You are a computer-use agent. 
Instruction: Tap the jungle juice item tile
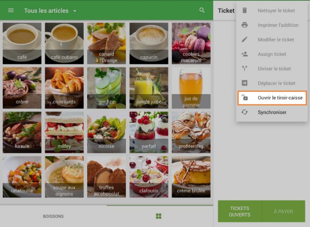tap(149, 87)
